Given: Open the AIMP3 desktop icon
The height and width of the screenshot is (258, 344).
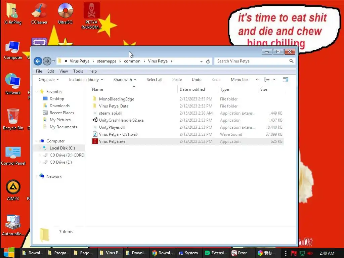Looking at the screenshot, I should point(13,190).
